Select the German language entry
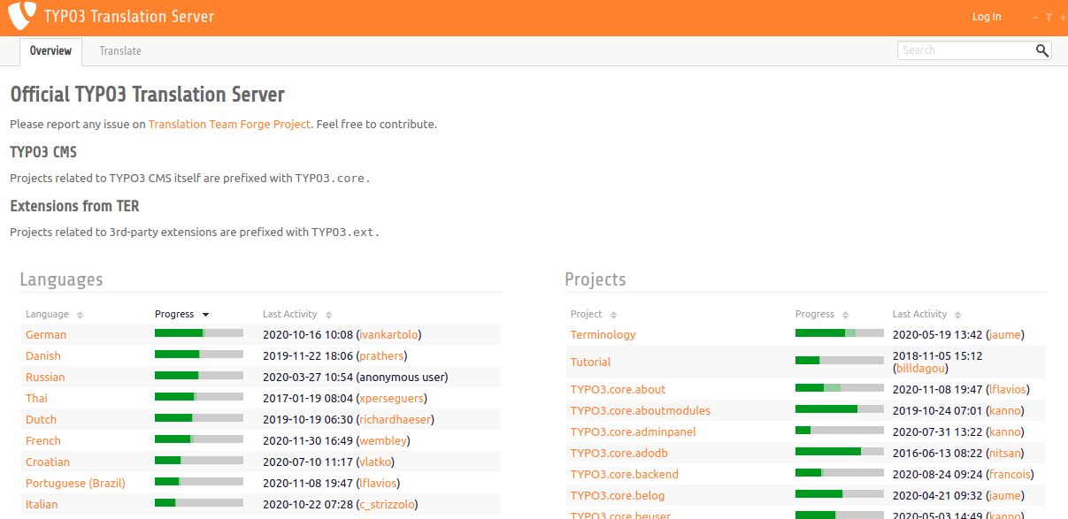 [x=45, y=334]
